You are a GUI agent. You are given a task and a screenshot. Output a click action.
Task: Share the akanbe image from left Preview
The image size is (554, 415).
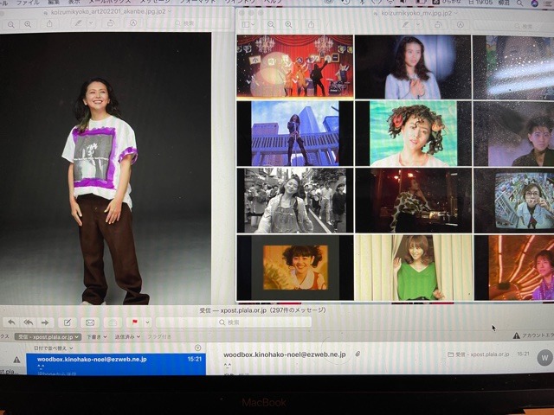click(x=49, y=23)
